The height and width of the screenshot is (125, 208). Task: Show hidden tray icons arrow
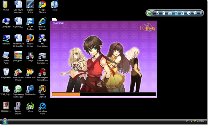[x=191, y=121]
